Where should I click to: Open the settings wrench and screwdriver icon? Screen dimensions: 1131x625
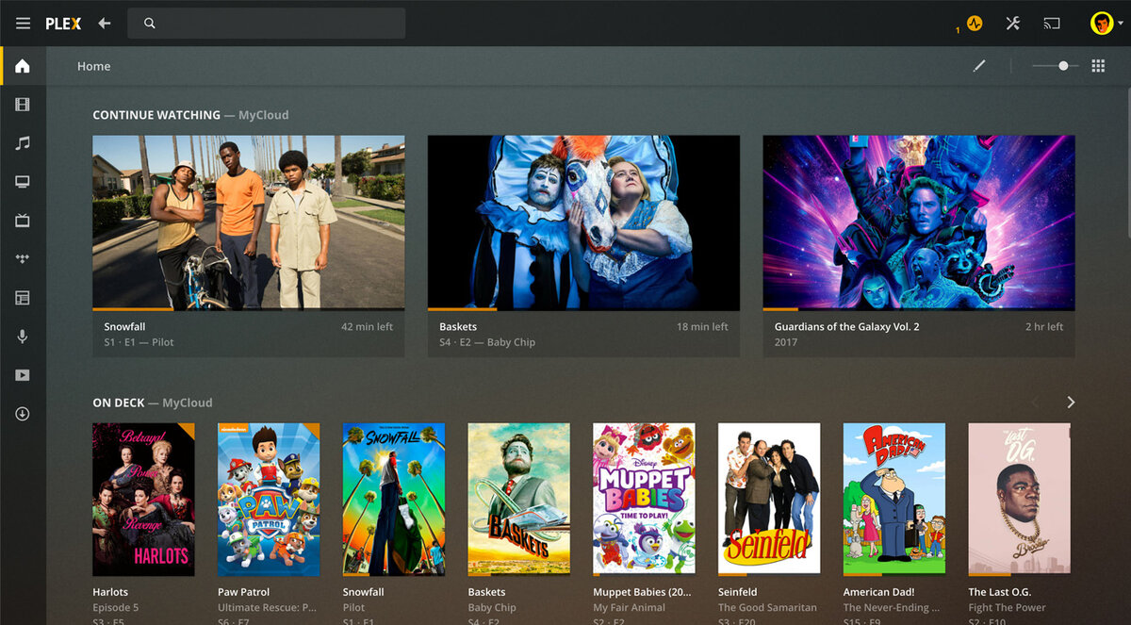[x=1013, y=24]
